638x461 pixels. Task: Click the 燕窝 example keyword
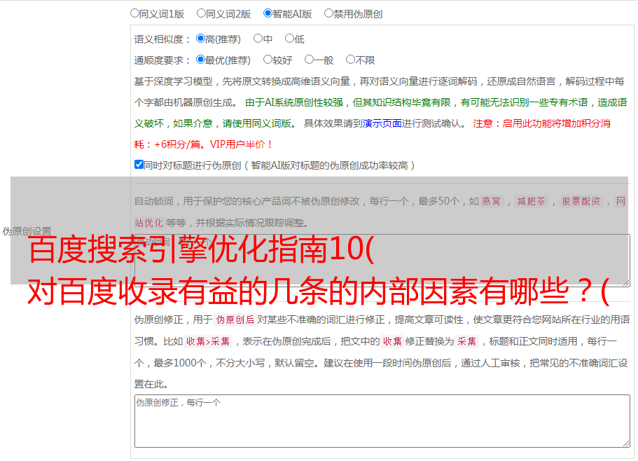(x=492, y=201)
